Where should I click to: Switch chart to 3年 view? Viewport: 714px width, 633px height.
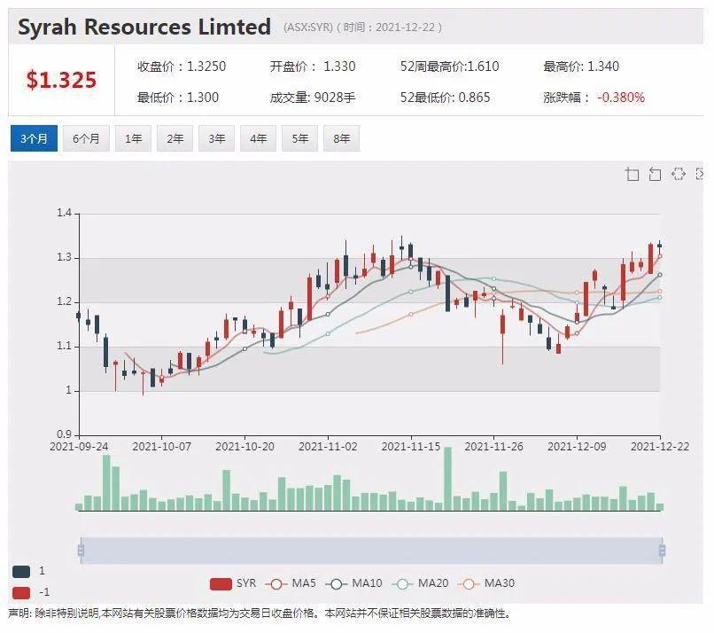pyautogui.click(x=217, y=138)
